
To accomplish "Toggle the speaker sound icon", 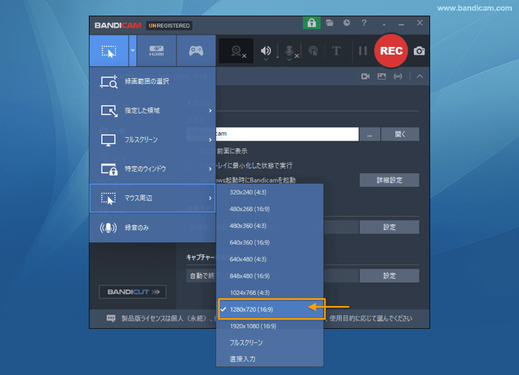I will tap(265, 50).
